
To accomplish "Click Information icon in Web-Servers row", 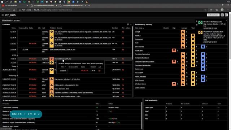I will [x=203, y=80].
